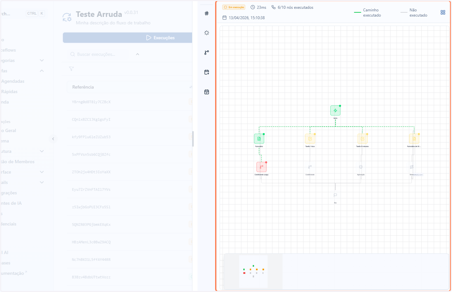Image resolution: width=452 pixels, height=292 pixels.
Task: Click the calendar-check icon in vertical toolbar
Action: (206, 92)
